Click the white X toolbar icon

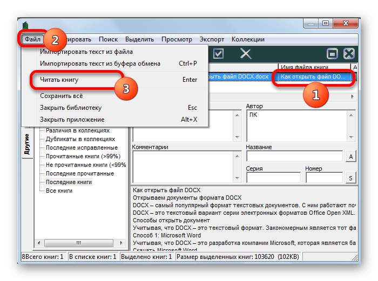[x=246, y=53]
